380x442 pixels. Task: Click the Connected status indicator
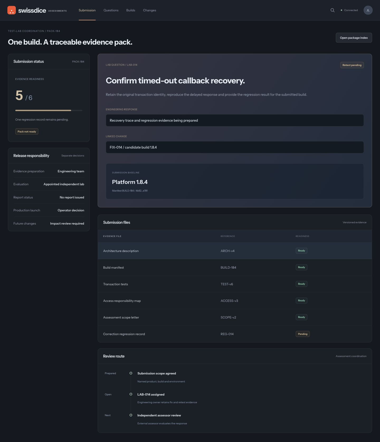point(349,10)
